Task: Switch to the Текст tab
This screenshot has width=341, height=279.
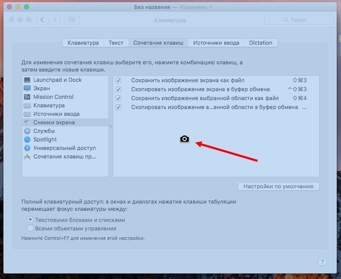Action: point(116,43)
